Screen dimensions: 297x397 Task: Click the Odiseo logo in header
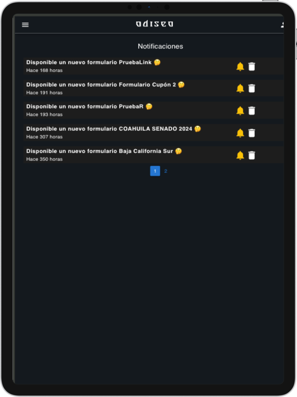tap(154, 24)
